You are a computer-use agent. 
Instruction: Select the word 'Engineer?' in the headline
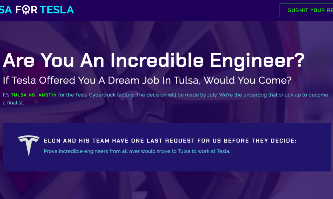(x=257, y=60)
